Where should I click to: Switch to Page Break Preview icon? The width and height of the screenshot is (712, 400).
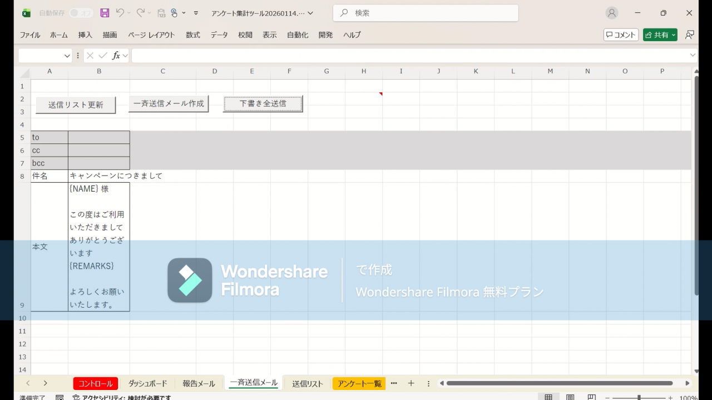592,397
